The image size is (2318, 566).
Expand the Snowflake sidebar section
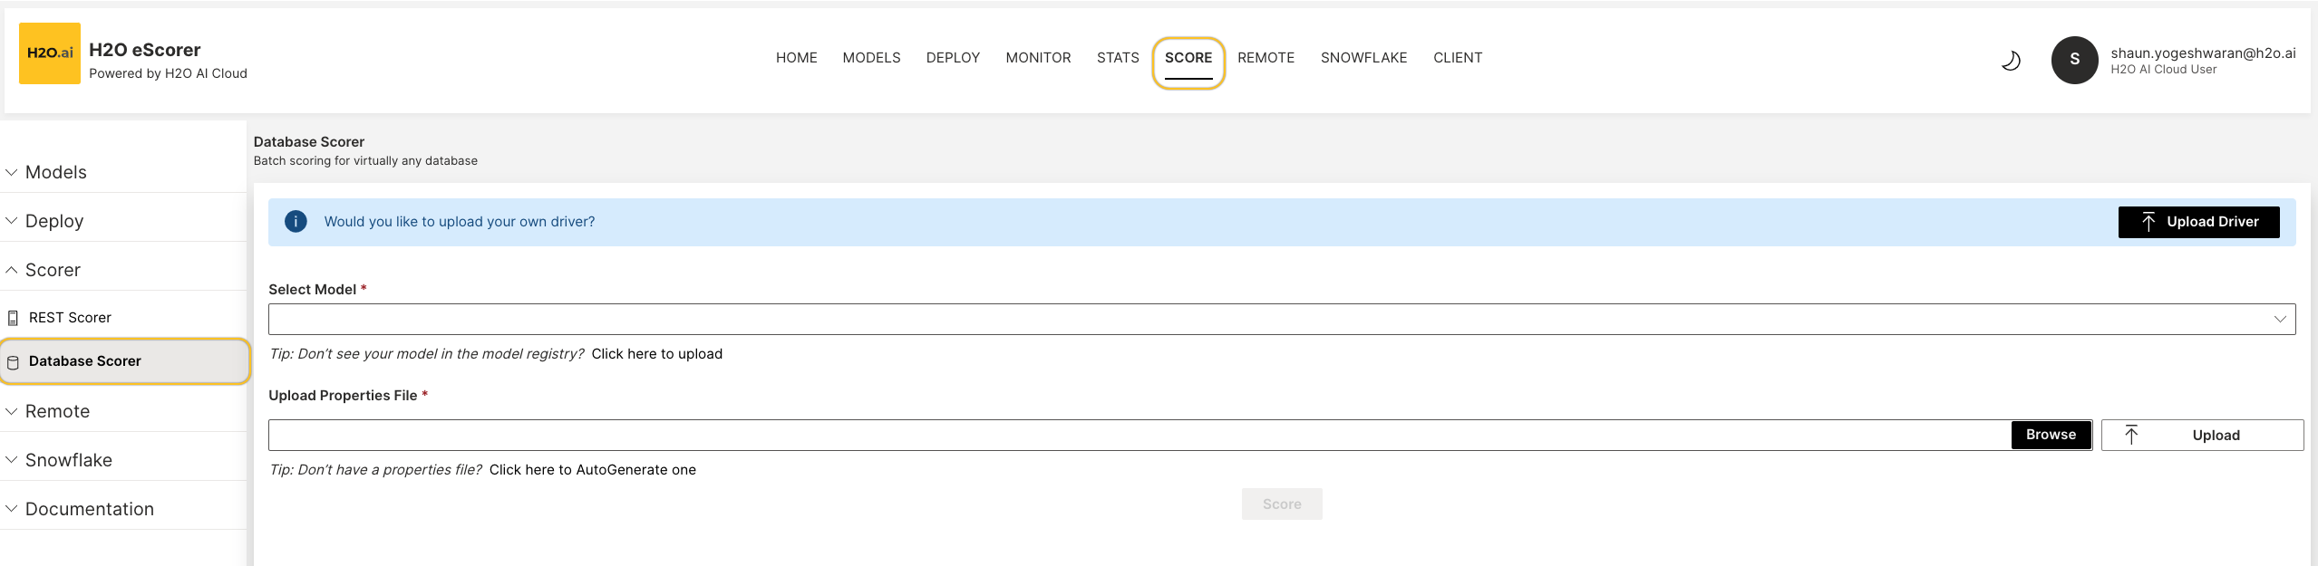pyautogui.click(x=69, y=460)
